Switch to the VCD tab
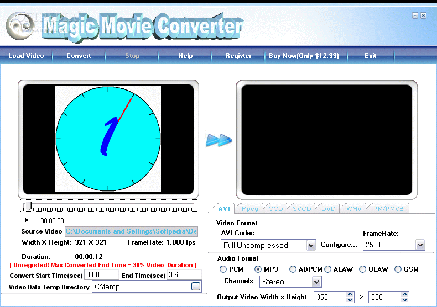The height and width of the screenshot is (307, 437). 276,209
